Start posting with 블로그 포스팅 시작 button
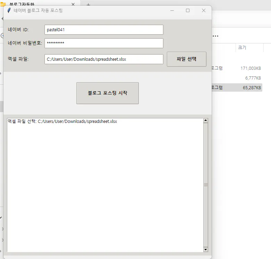The image size is (271, 259). coord(108,93)
